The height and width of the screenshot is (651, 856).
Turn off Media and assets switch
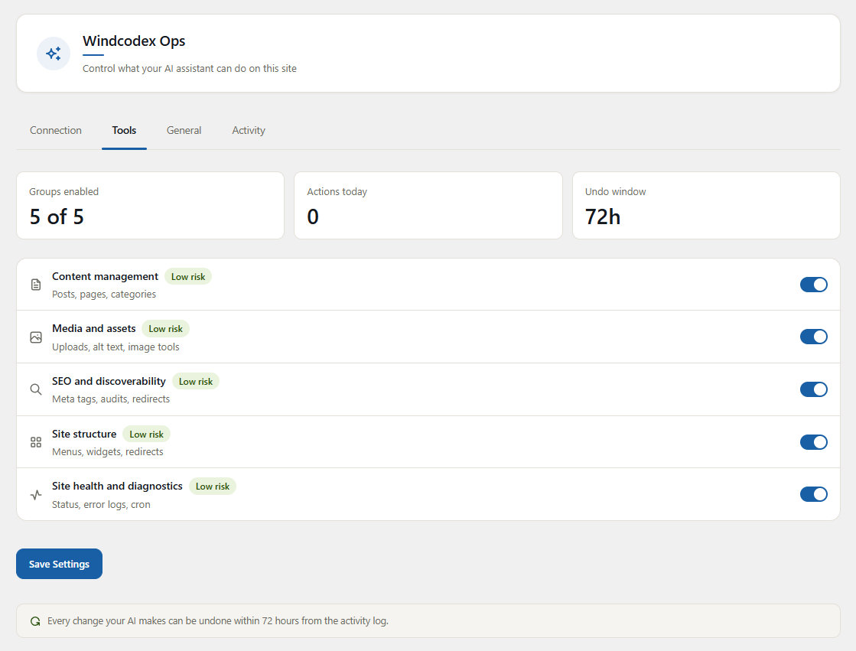813,337
